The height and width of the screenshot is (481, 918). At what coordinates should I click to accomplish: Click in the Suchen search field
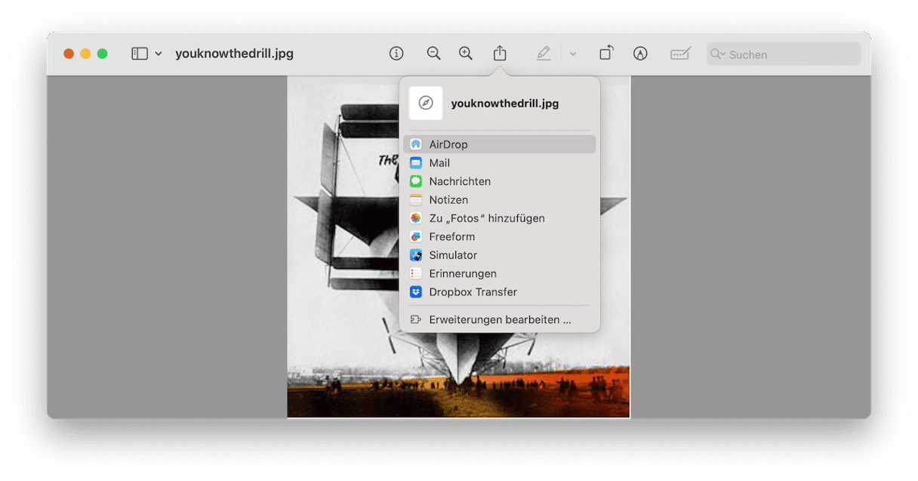(789, 54)
